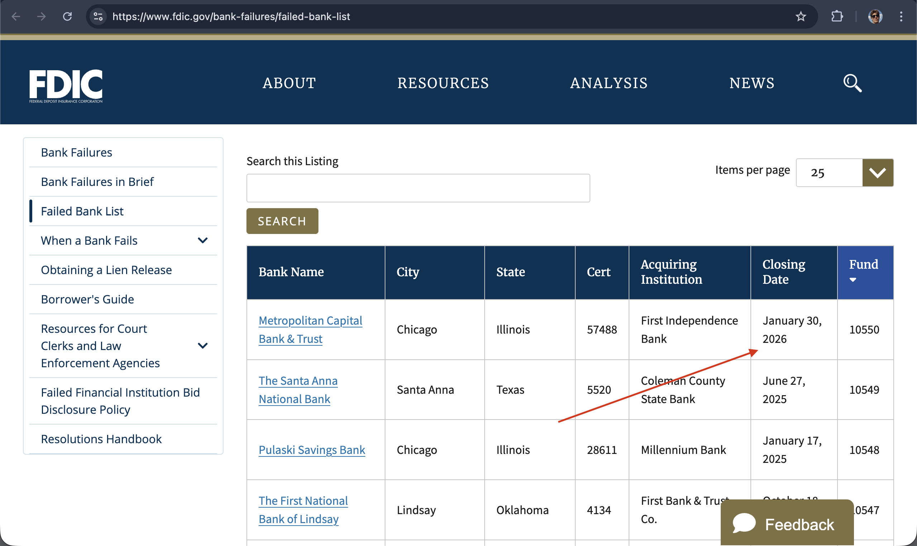Click the Search this Listing field
This screenshot has width=917, height=546.
tap(418, 188)
